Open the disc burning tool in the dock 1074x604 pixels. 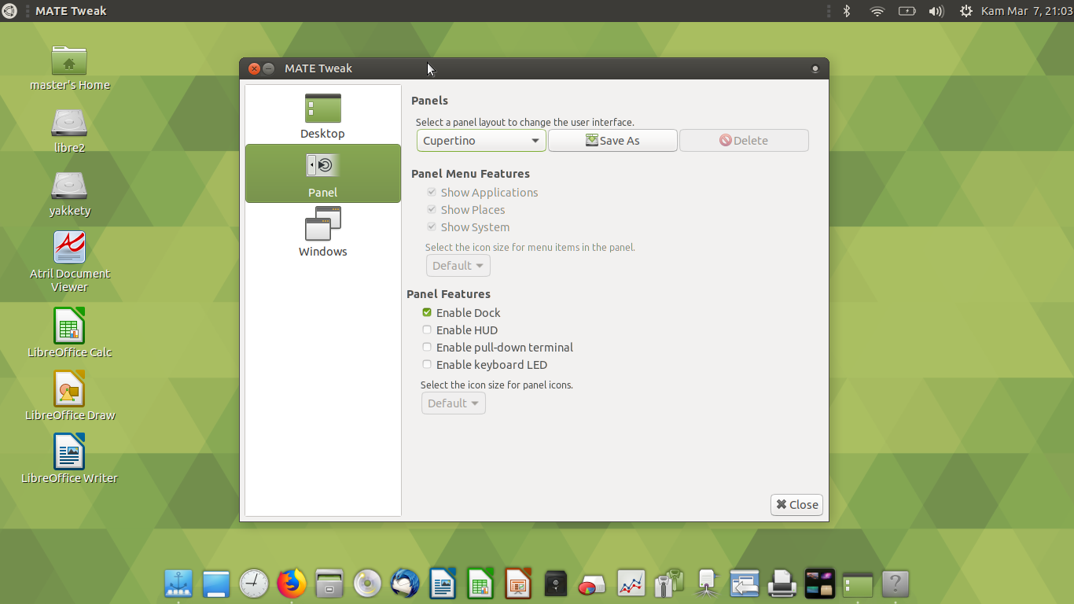point(367,584)
